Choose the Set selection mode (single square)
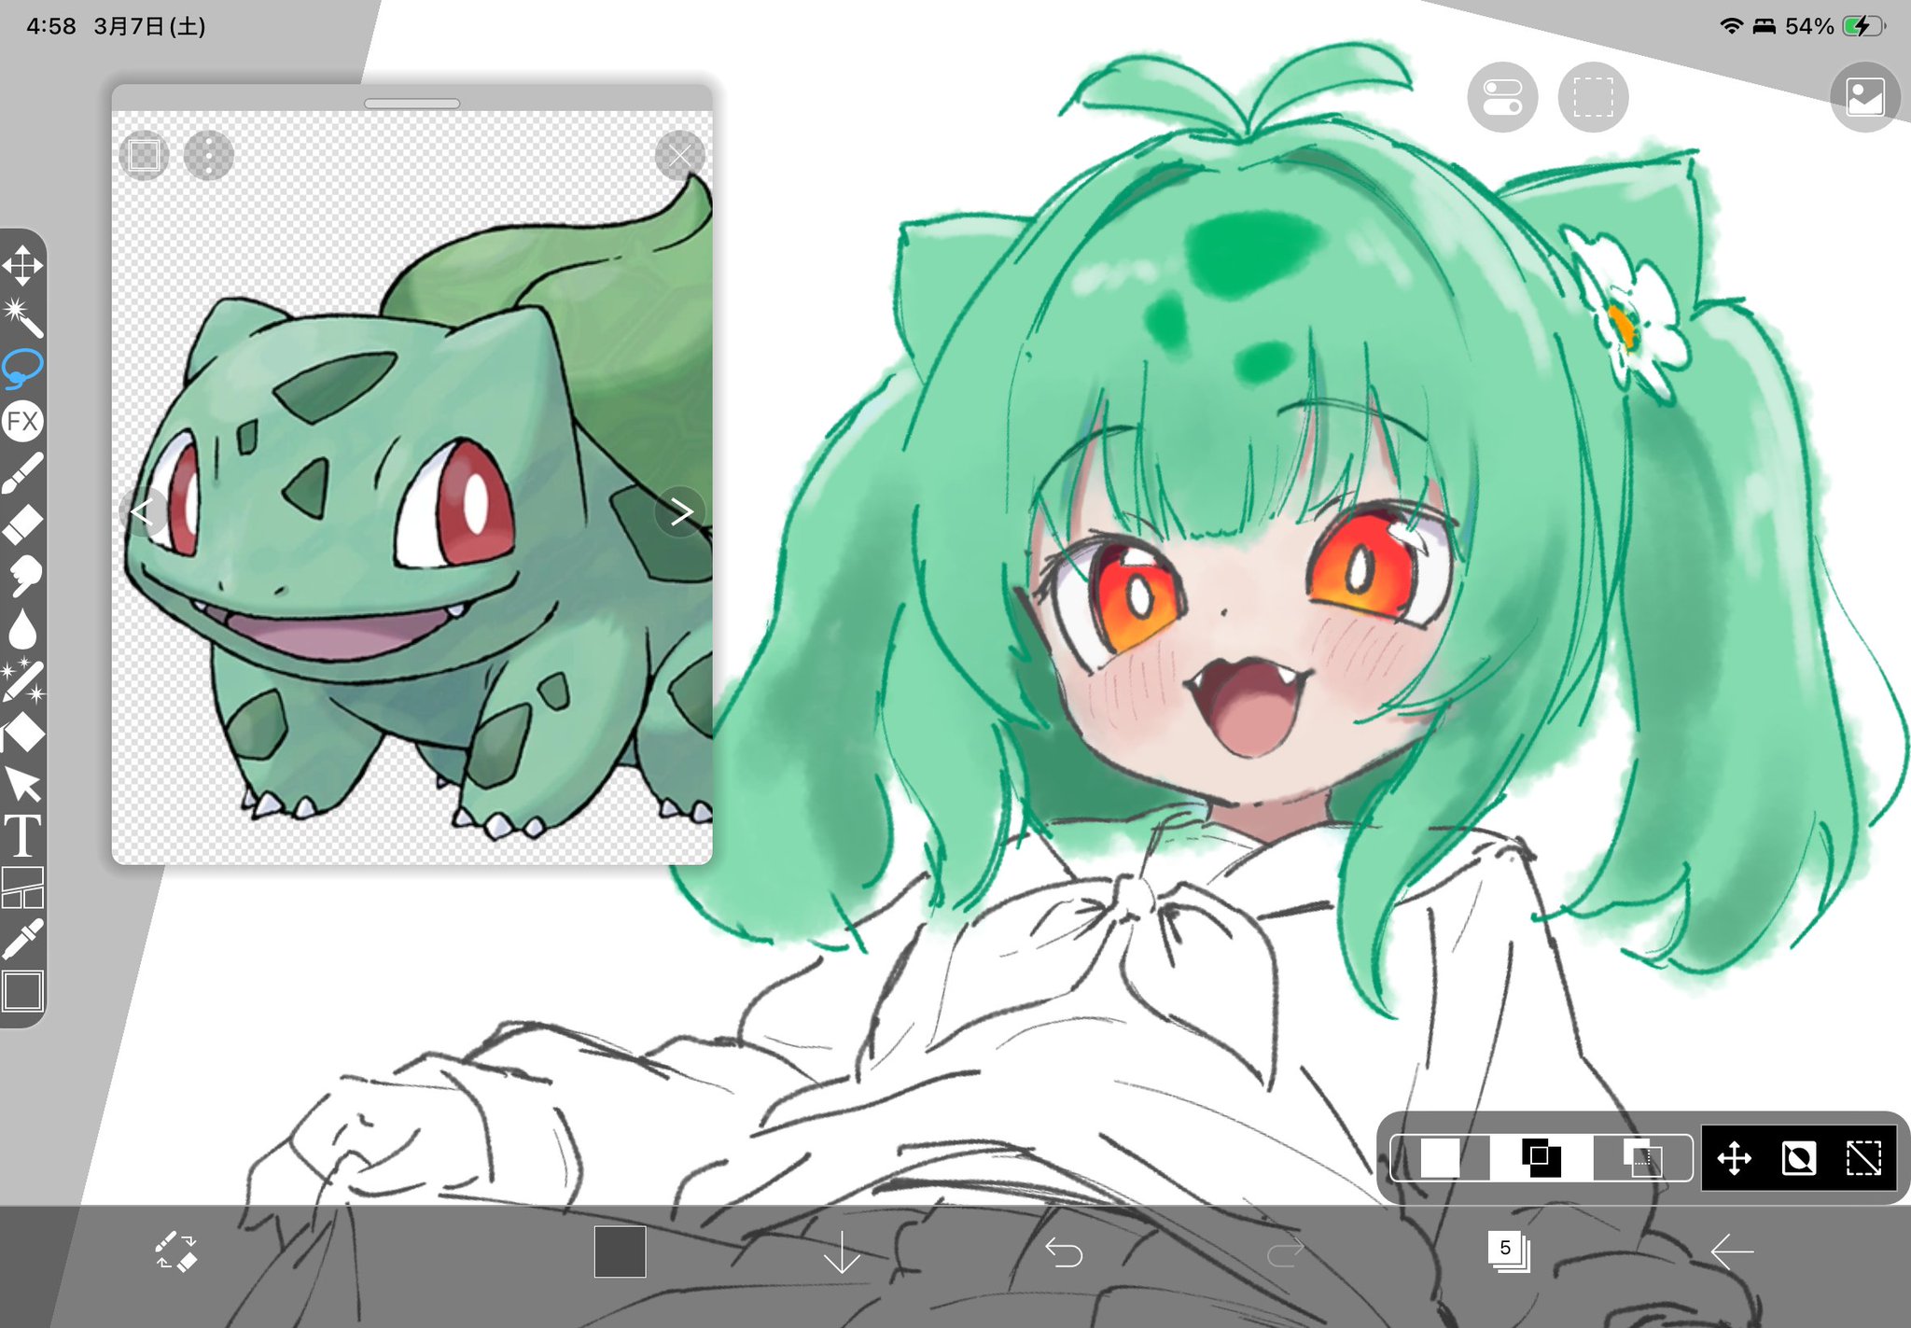The image size is (1911, 1328). [1440, 1158]
